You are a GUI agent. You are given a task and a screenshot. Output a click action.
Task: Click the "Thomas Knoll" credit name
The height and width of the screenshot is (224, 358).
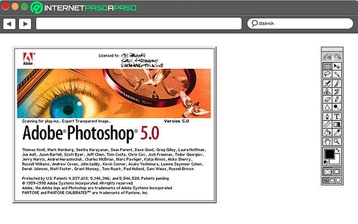tap(34, 150)
